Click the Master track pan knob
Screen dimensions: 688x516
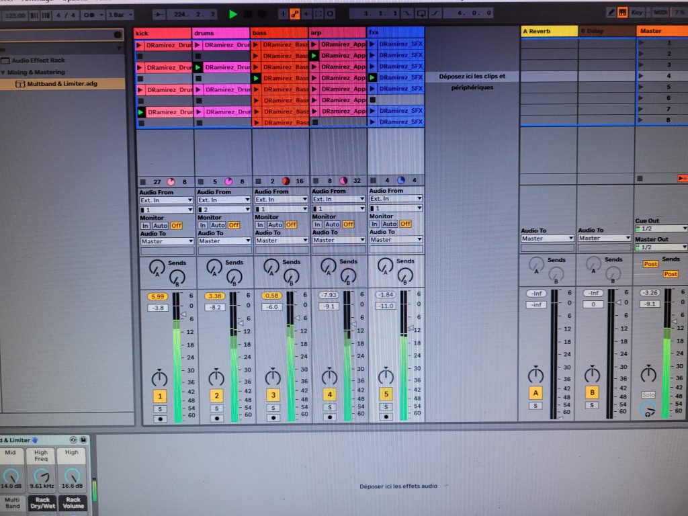pos(648,374)
